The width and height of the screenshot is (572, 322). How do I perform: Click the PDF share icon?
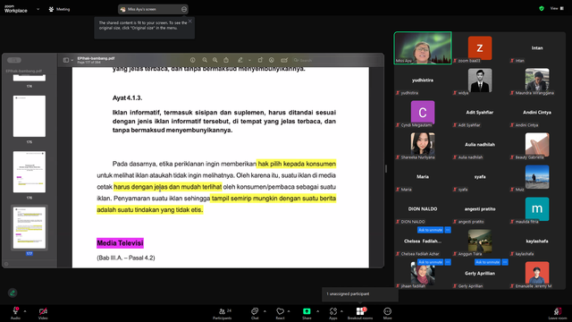(x=226, y=60)
